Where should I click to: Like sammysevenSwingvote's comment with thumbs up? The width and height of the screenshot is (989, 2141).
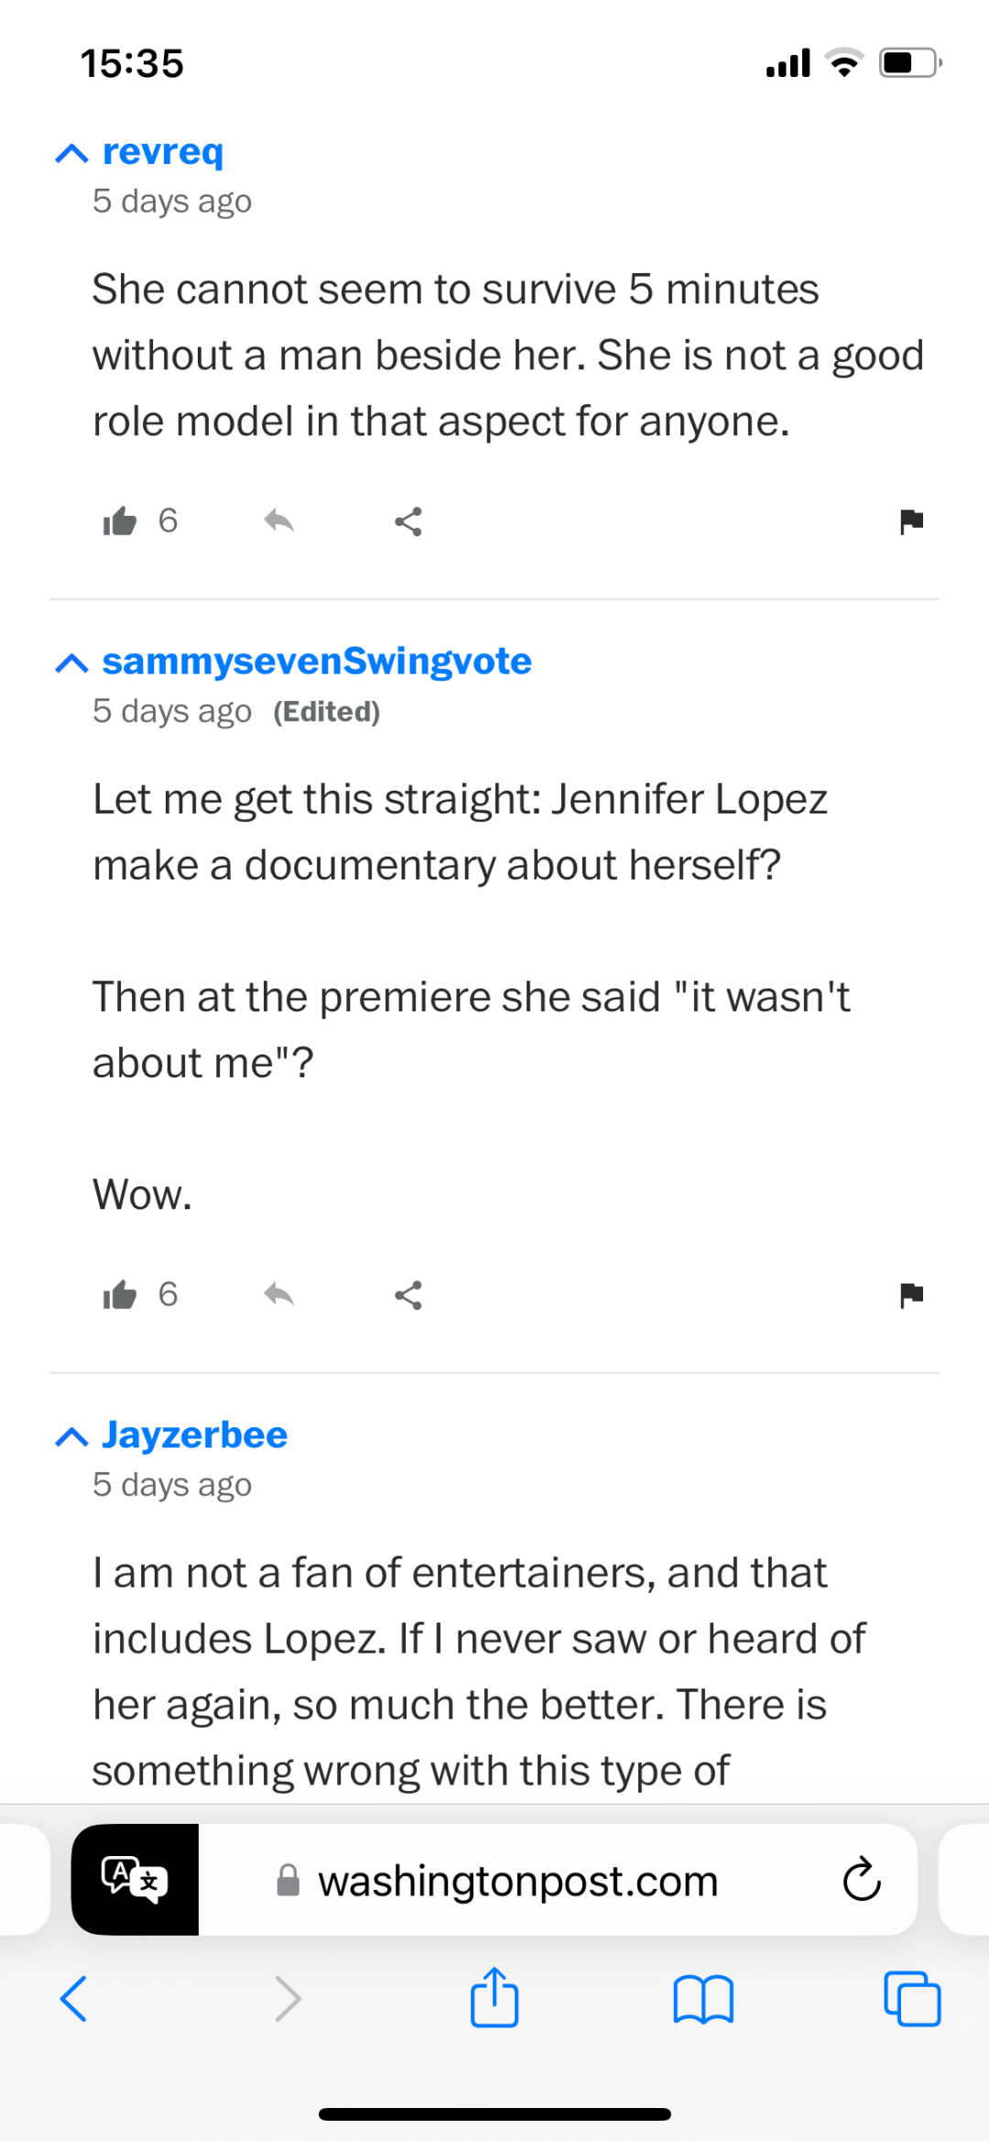pyautogui.click(x=120, y=1294)
